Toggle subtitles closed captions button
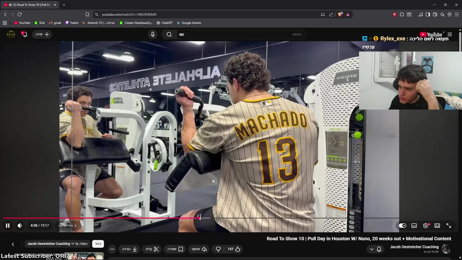 click(414, 226)
